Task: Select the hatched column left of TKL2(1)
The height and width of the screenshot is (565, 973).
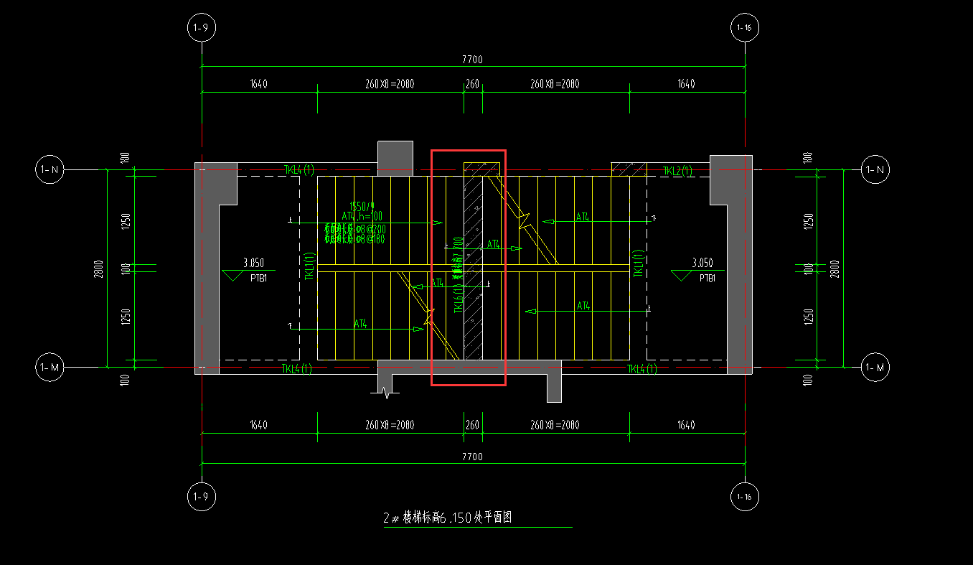Action: coord(629,169)
